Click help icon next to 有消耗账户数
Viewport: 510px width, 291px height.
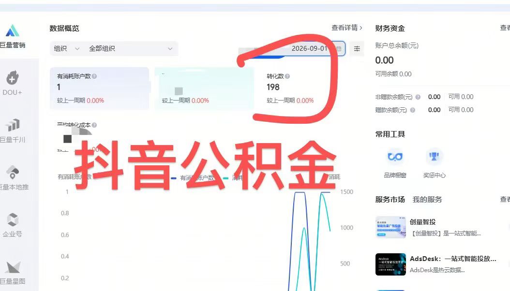[94, 76]
